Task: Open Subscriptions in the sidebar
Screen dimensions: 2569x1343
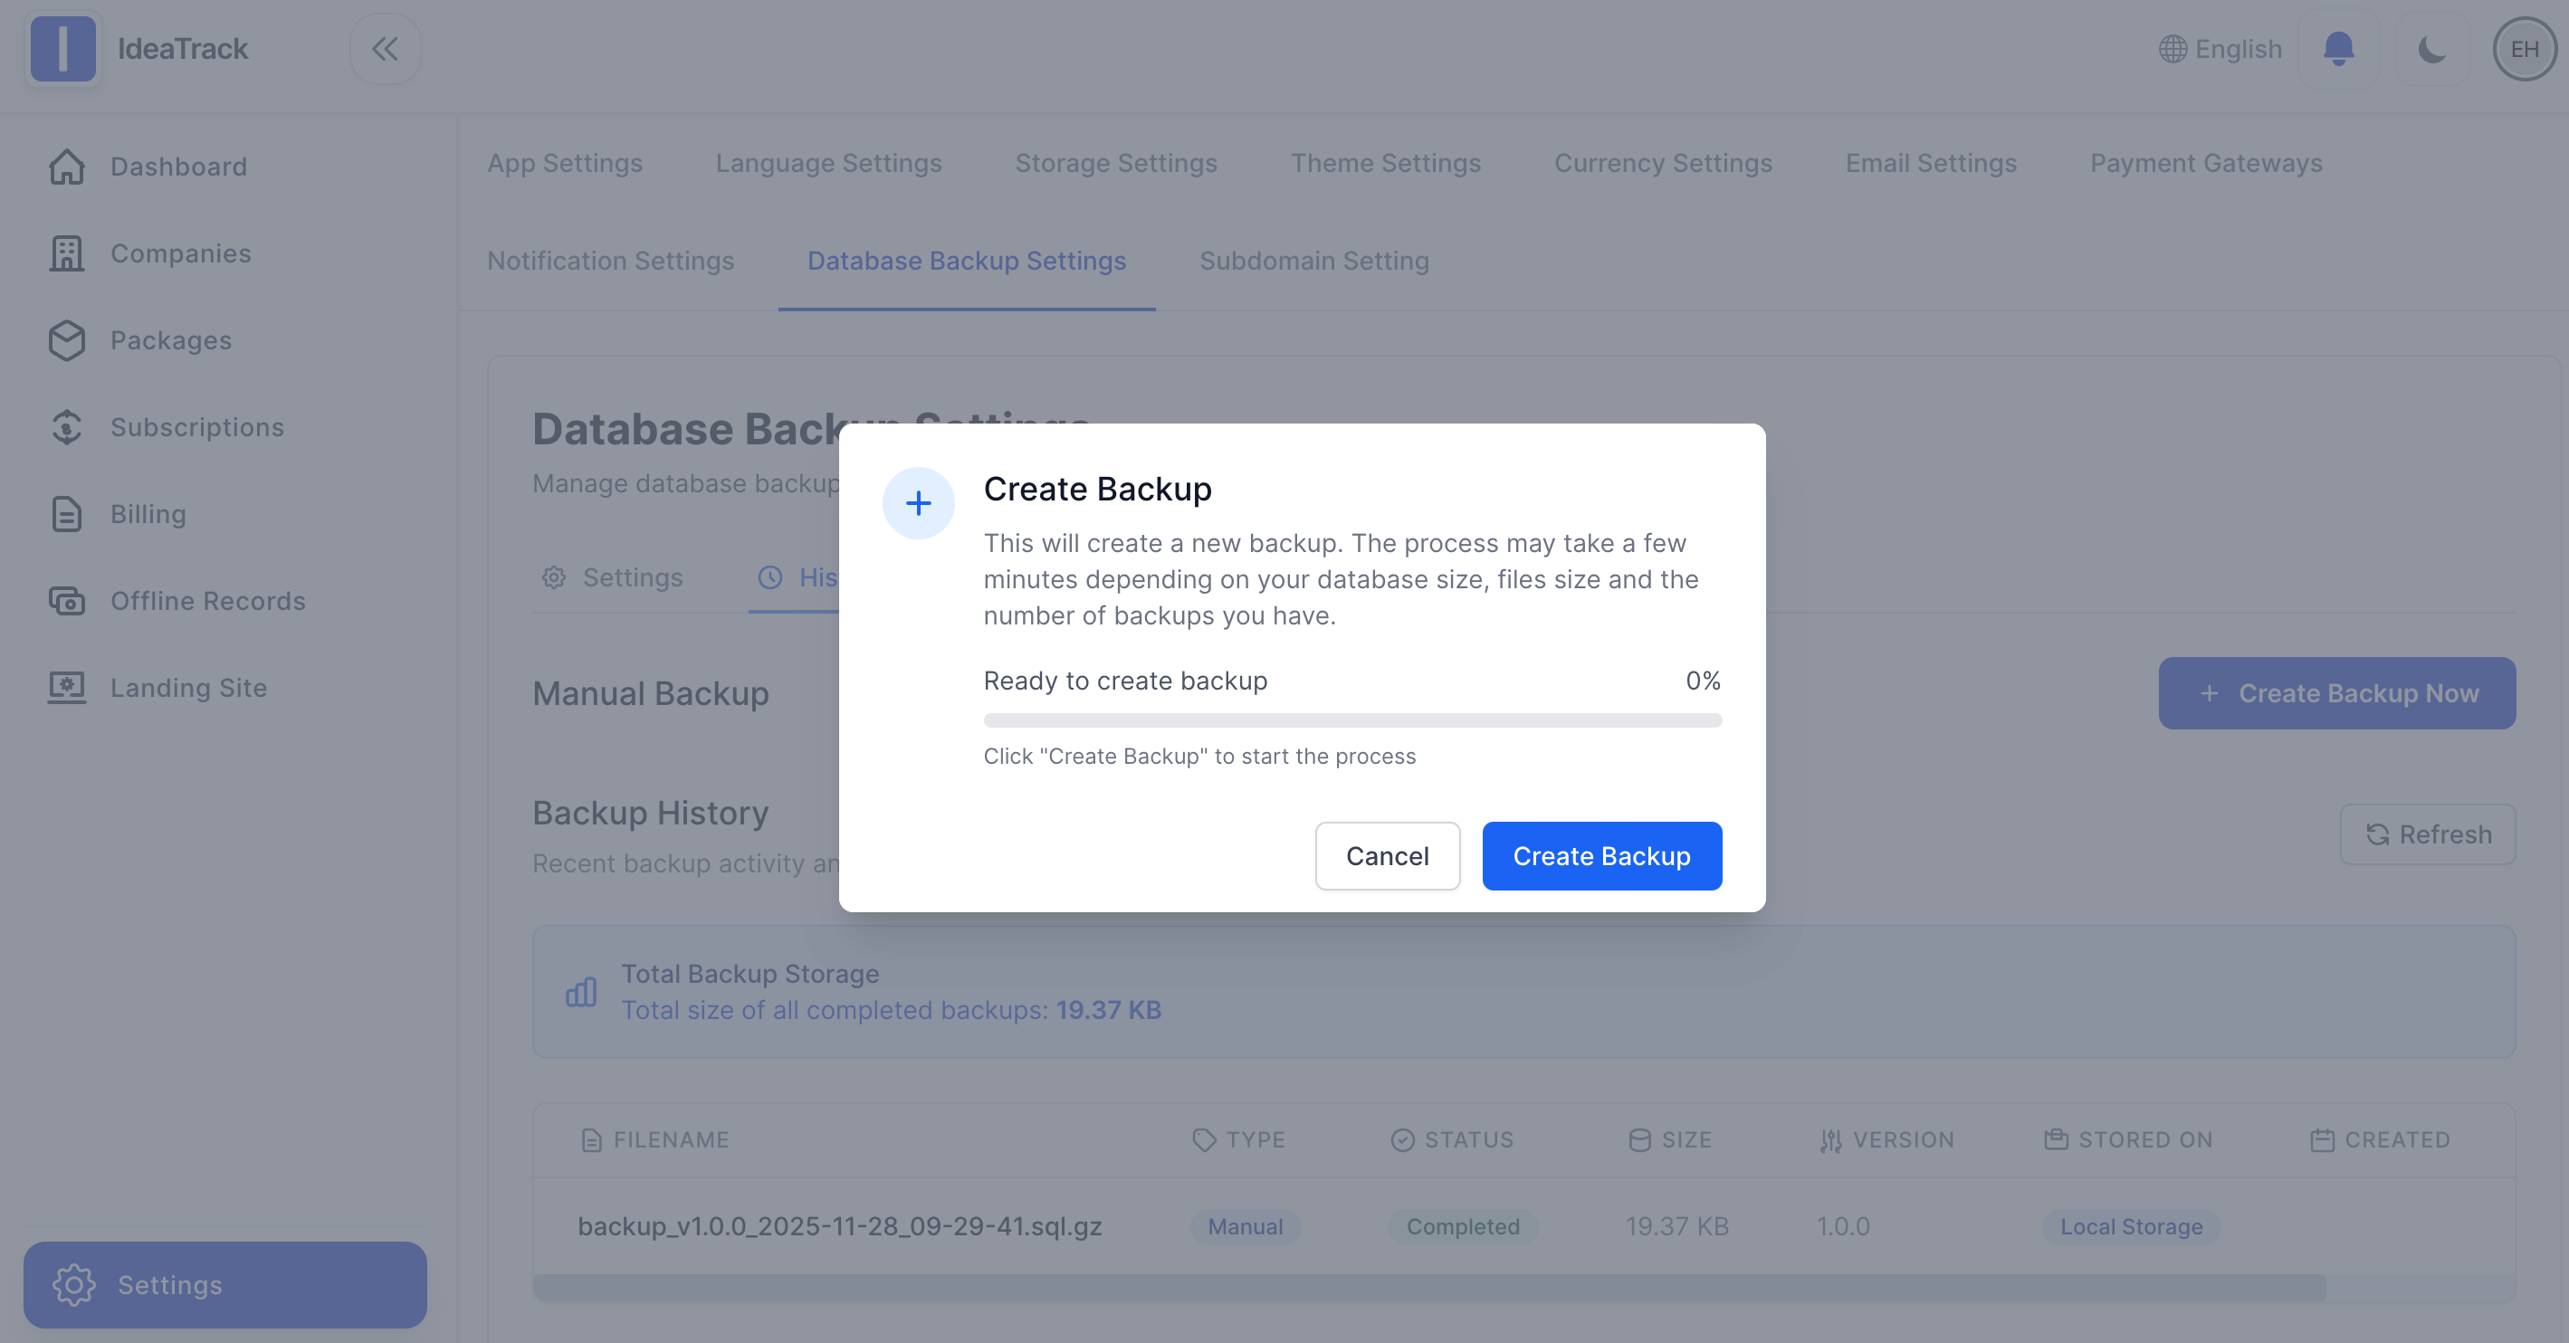Action: pyautogui.click(x=196, y=427)
